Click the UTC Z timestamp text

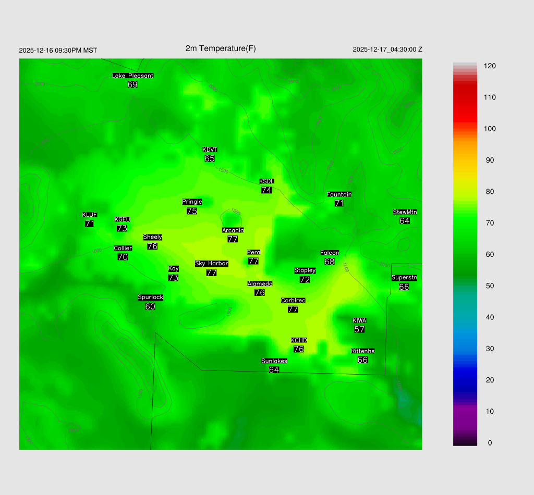[x=387, y=49]
